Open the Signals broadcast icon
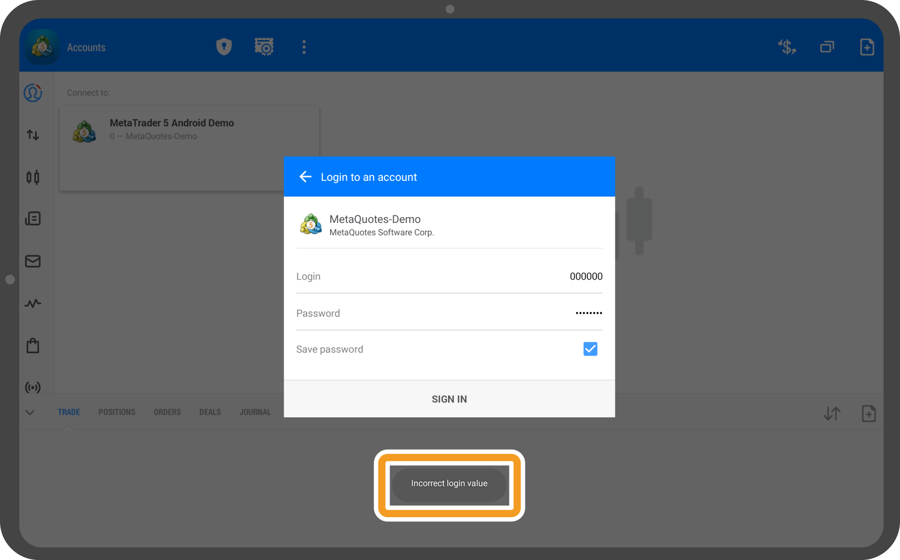 [33, 387]
